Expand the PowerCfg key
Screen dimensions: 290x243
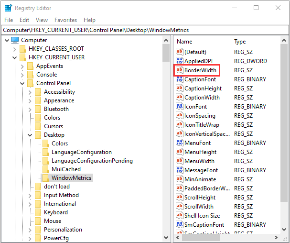click(x=30, y=238)
